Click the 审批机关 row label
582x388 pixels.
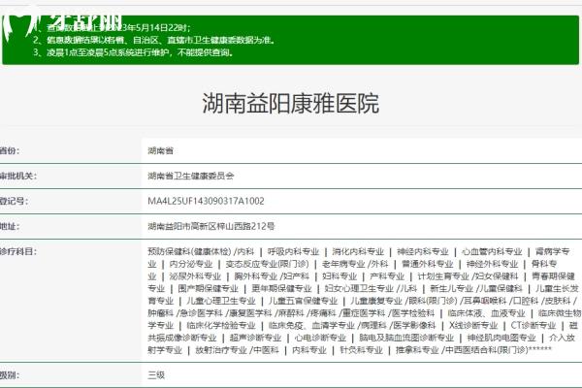click(17, 176)
